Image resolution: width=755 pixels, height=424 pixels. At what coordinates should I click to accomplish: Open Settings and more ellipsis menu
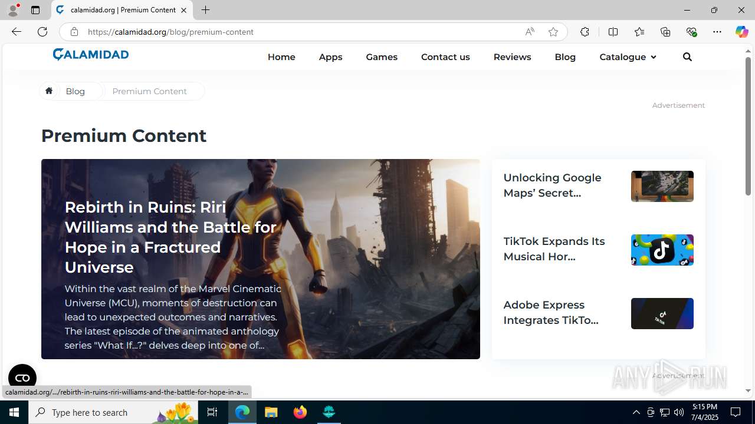[x=717, y=32]
